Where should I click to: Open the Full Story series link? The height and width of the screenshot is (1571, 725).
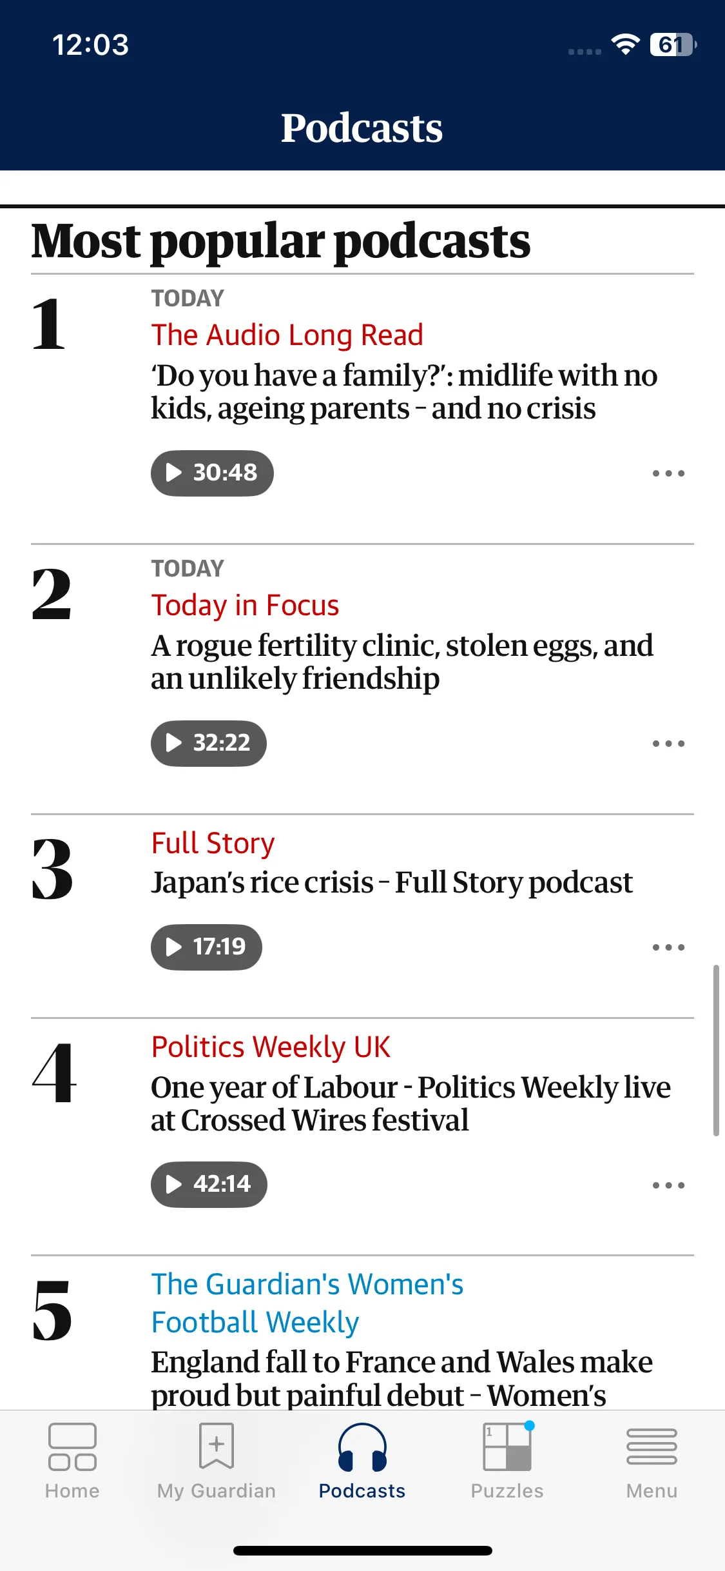point(213,844)
